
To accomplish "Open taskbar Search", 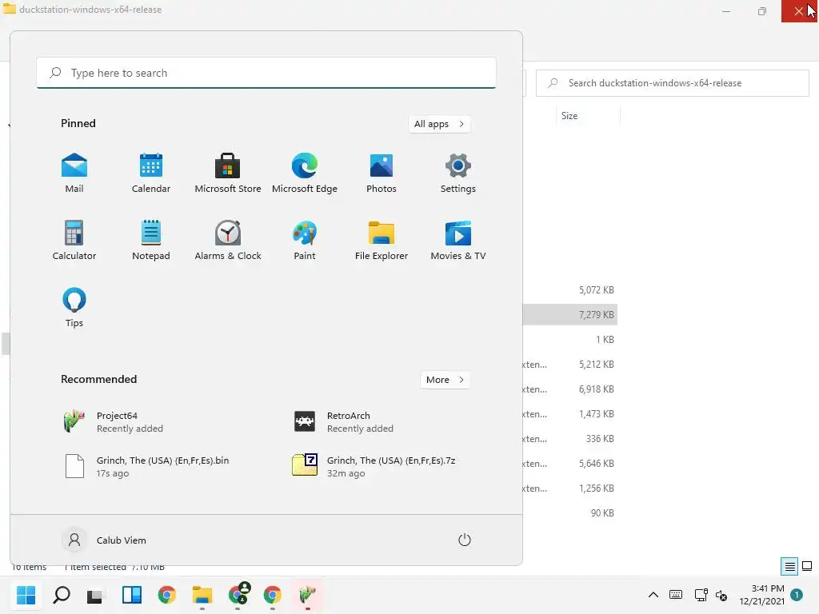I will click(61, 595).
